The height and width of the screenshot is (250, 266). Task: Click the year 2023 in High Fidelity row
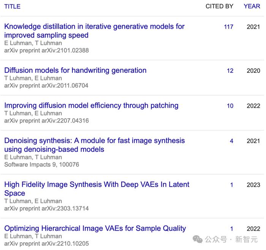pyautogui.click(x=253, y=185)
